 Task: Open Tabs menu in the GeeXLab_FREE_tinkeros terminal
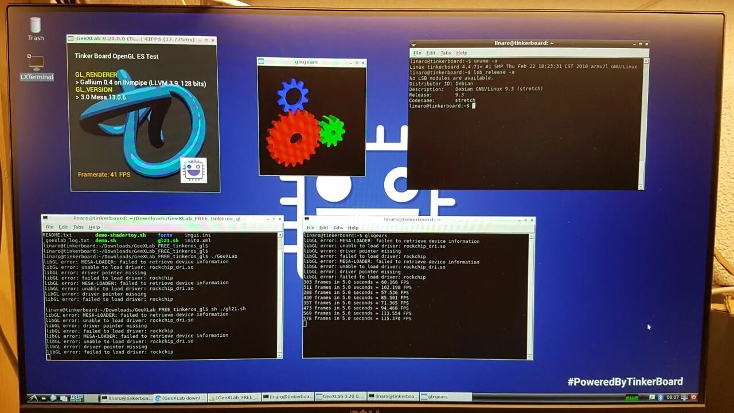78,227
